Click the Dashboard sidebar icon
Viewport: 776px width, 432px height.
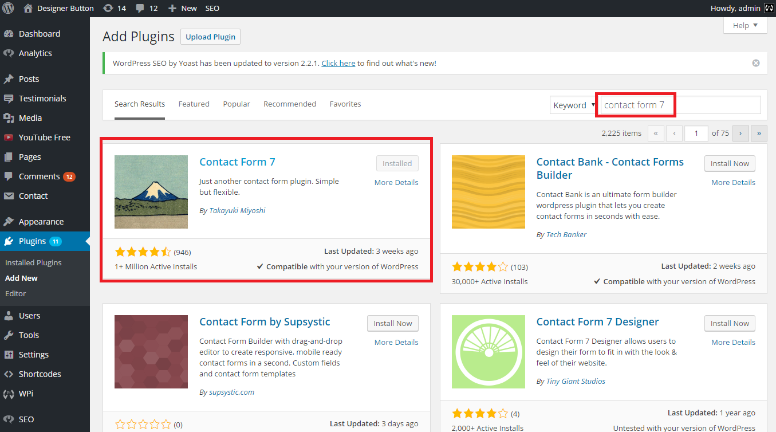(x=9, y=34)
